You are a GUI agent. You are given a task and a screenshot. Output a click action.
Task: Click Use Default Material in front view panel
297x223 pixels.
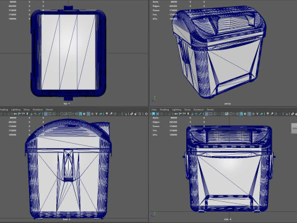pos(84,114)
